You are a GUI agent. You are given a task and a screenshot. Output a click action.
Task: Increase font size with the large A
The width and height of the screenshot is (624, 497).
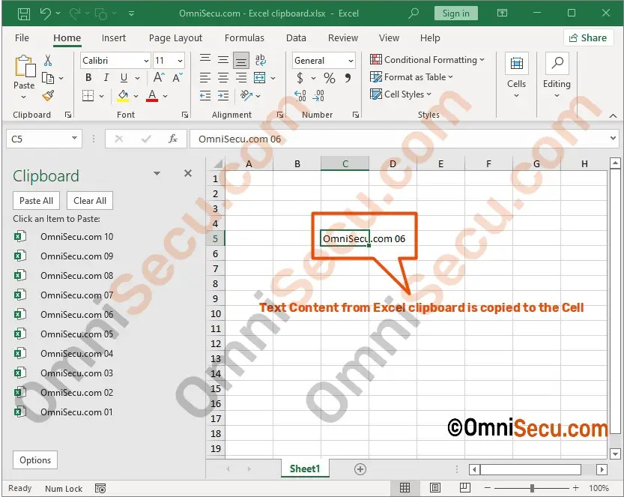[159, 77]
